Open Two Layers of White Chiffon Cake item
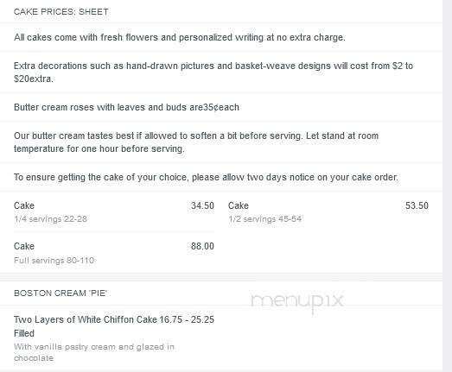 [114, 326]
